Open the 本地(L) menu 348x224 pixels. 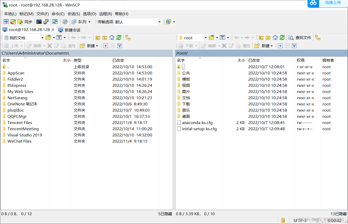(10, 14)
